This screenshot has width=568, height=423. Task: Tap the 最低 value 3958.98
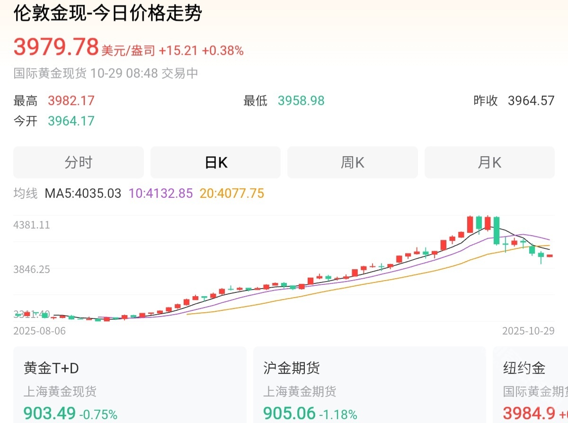[301, 101]
